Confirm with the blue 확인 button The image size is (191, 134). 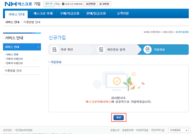[x=119, y=117]
